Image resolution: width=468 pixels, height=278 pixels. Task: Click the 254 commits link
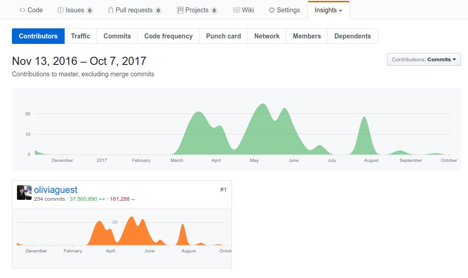[x=49, y=199]
